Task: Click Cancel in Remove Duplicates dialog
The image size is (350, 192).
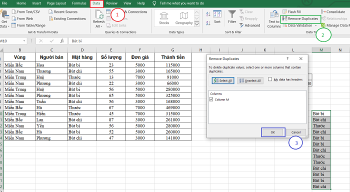Action: tap(296, 132)
